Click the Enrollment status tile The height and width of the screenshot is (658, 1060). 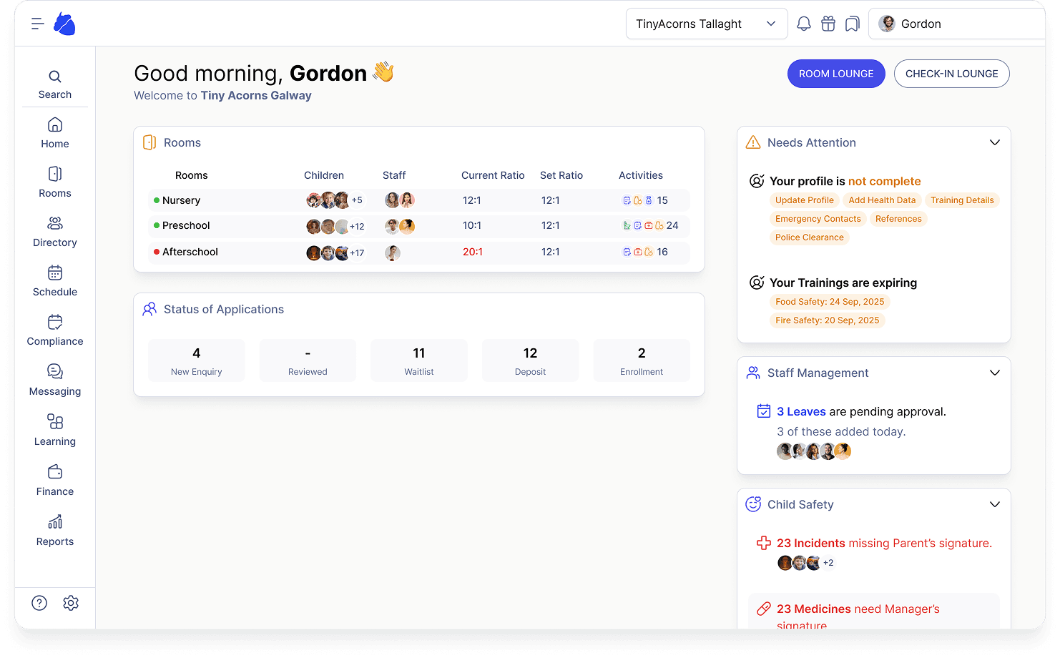642,360
